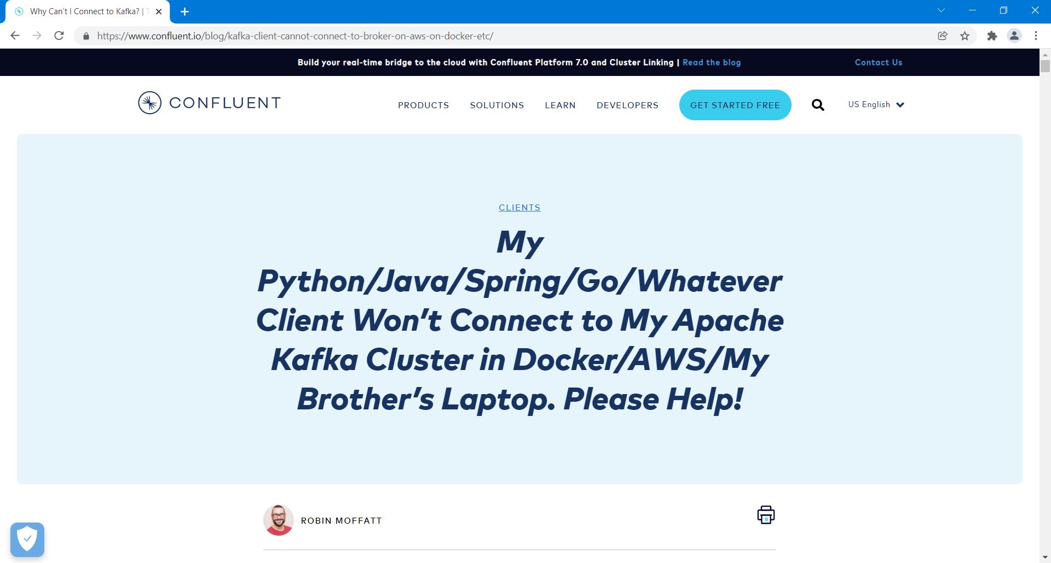Go back to the previous page
1051x563 pixels.
tap(15, 36)
